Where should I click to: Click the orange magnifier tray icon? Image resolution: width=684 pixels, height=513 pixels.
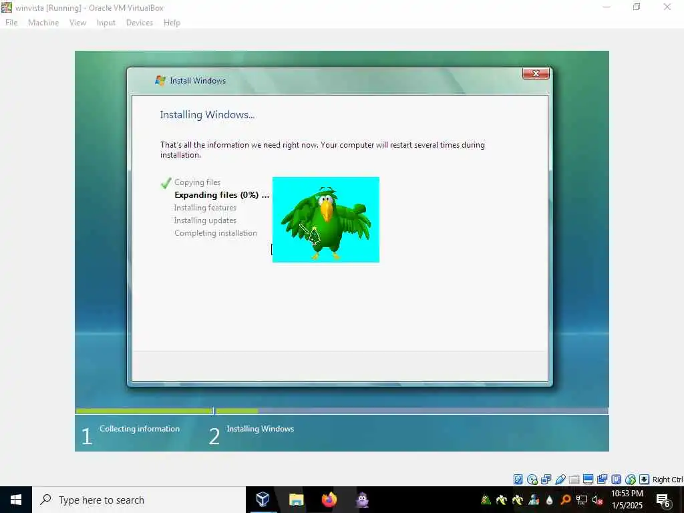566,500
